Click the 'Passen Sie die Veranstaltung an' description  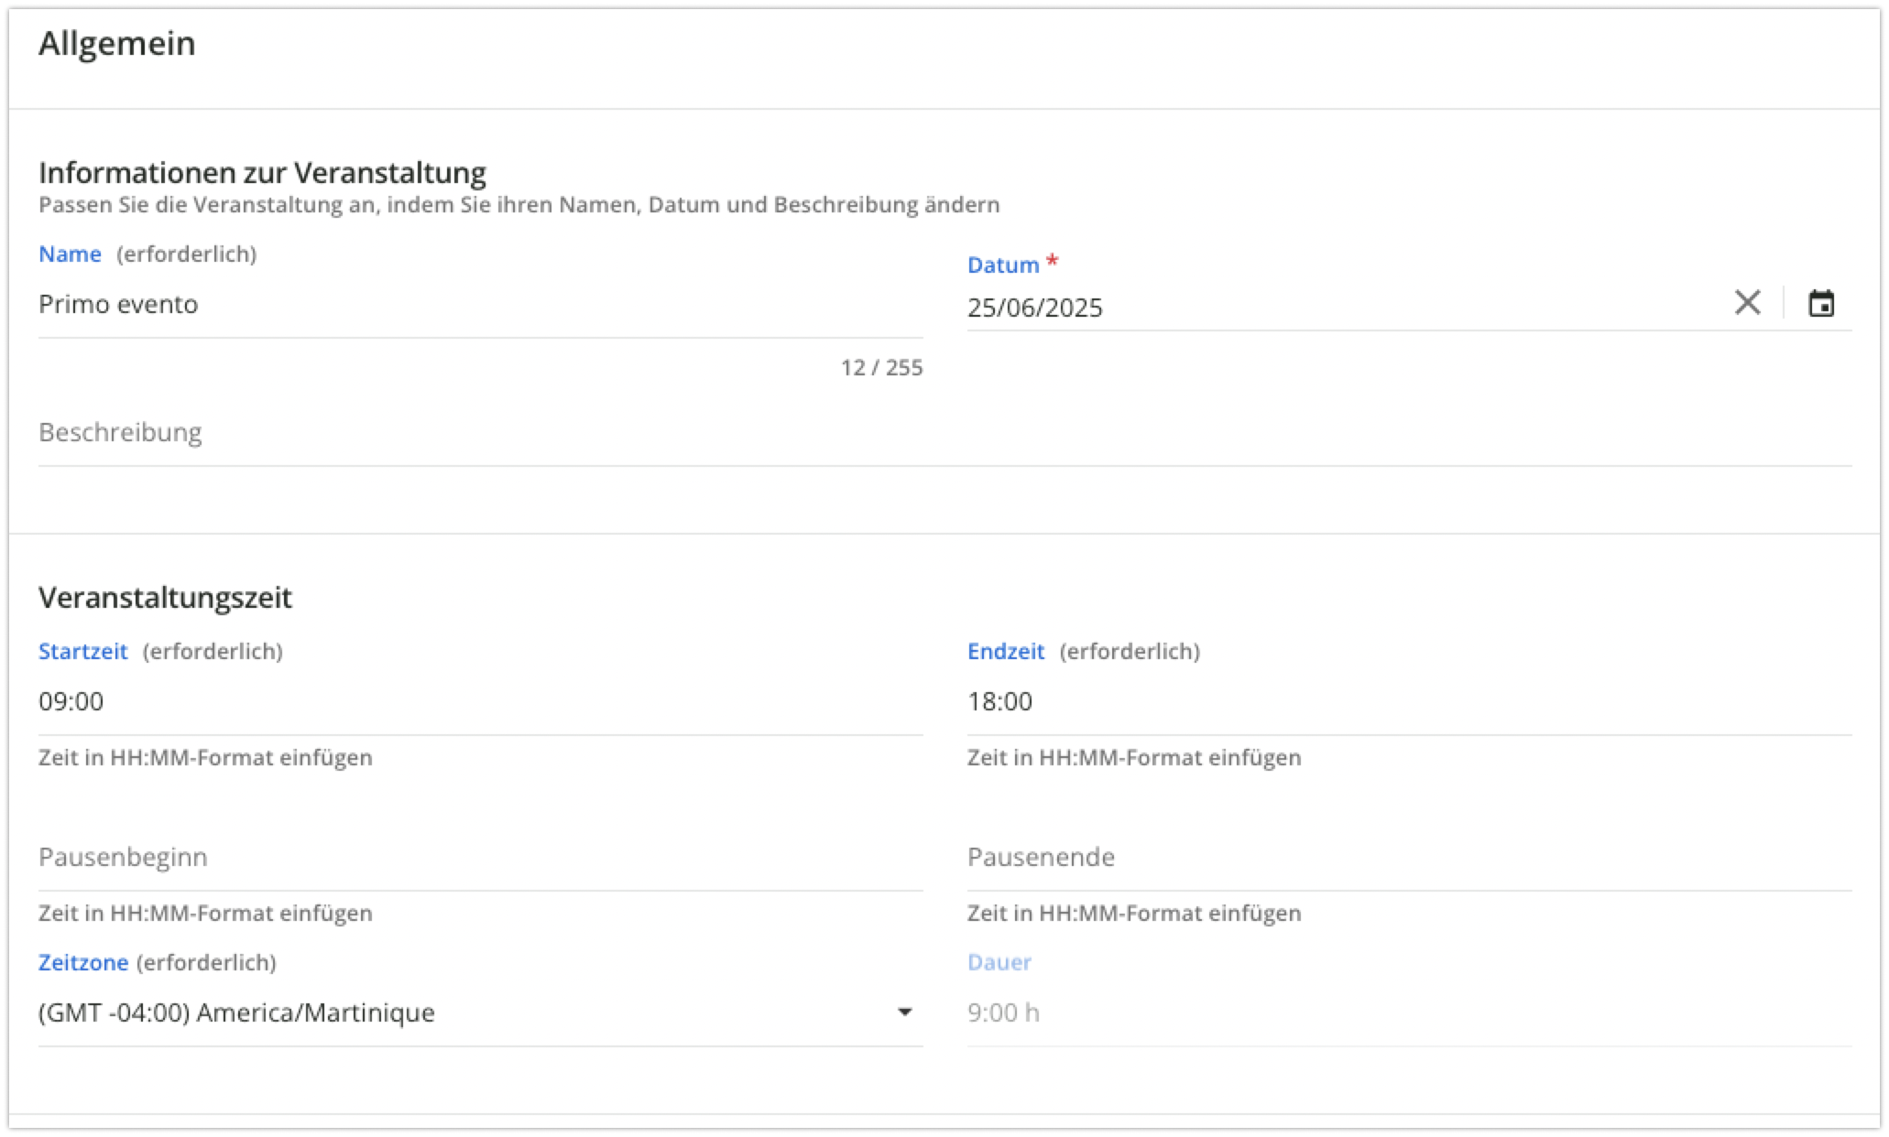pyautogui.click(x=519, y=204)
